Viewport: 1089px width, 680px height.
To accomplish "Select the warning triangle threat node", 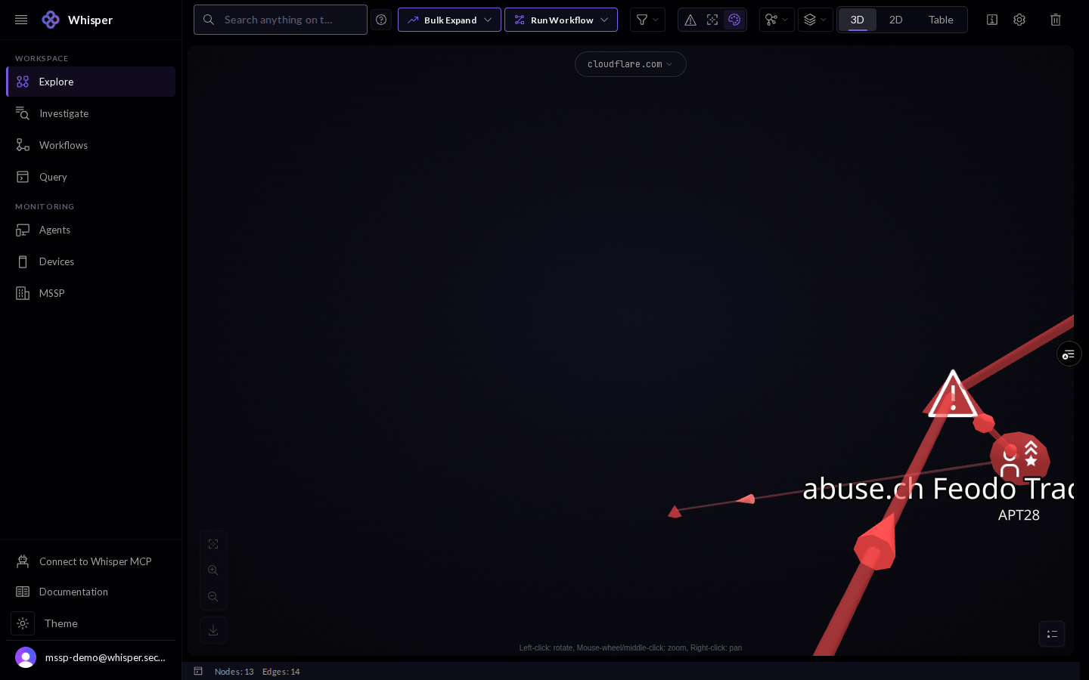I will pos(952,395).
